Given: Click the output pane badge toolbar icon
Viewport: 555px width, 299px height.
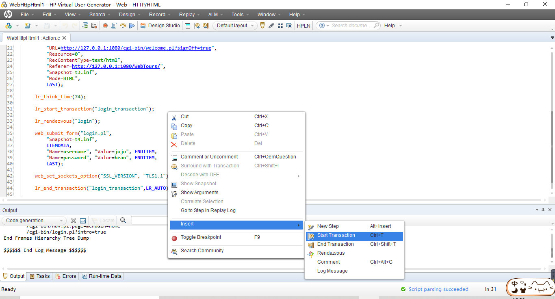Looking at the screenshot, I should pyautogui.click(x=262, y=26).
